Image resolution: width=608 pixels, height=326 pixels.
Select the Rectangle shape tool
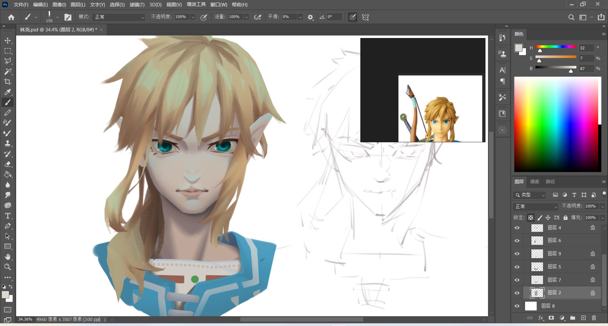tap(7, 246)
